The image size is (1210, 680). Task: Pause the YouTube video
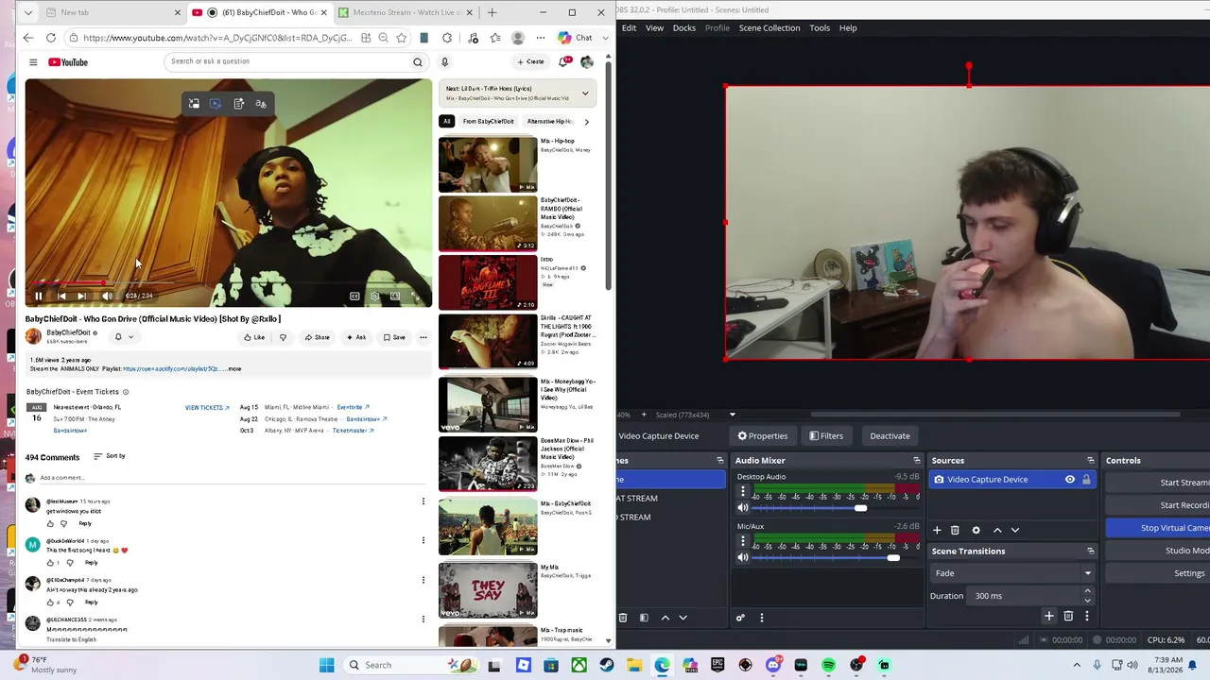(x=38, y=297)
